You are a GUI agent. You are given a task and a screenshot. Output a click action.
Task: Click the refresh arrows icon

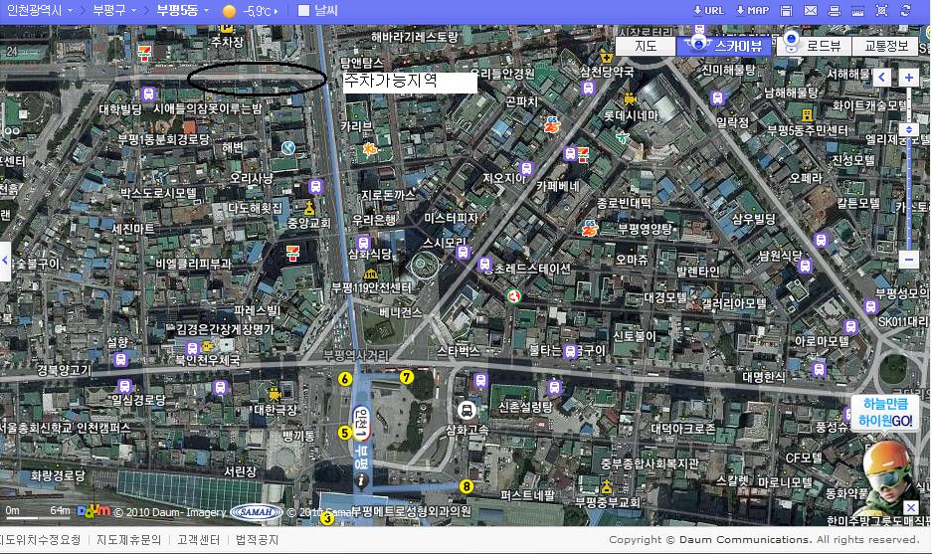(x=904, y=10)
